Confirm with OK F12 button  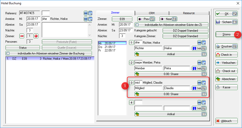click(226, 14)
